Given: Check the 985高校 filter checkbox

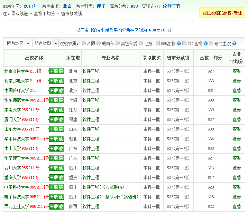Looking at the screenshot, I should coord(158,43).
